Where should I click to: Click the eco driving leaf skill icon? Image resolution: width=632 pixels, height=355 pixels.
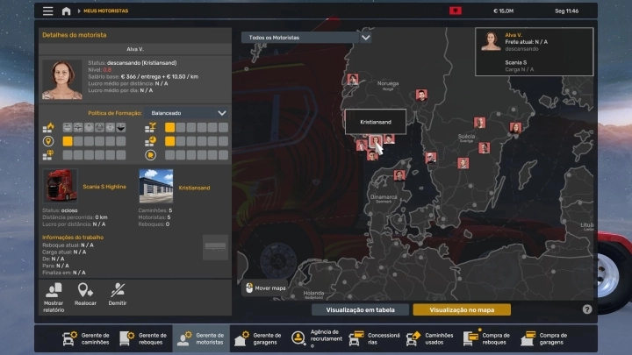coord(150,155)
